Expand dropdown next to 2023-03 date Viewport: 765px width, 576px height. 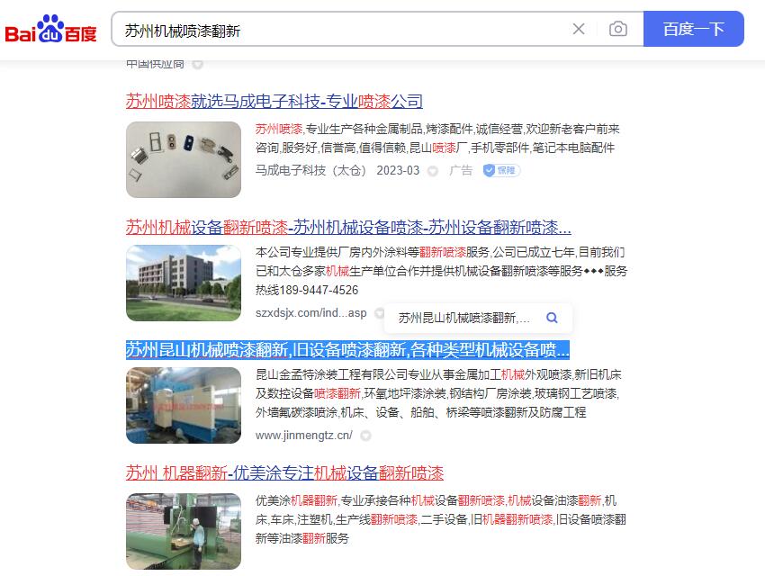(433, 171)
